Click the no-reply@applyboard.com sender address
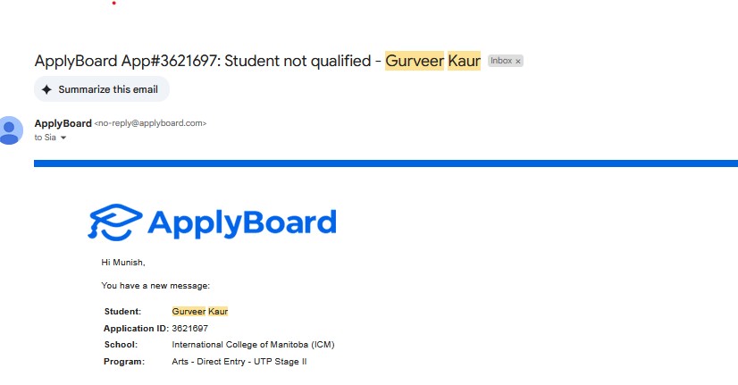 150,123
